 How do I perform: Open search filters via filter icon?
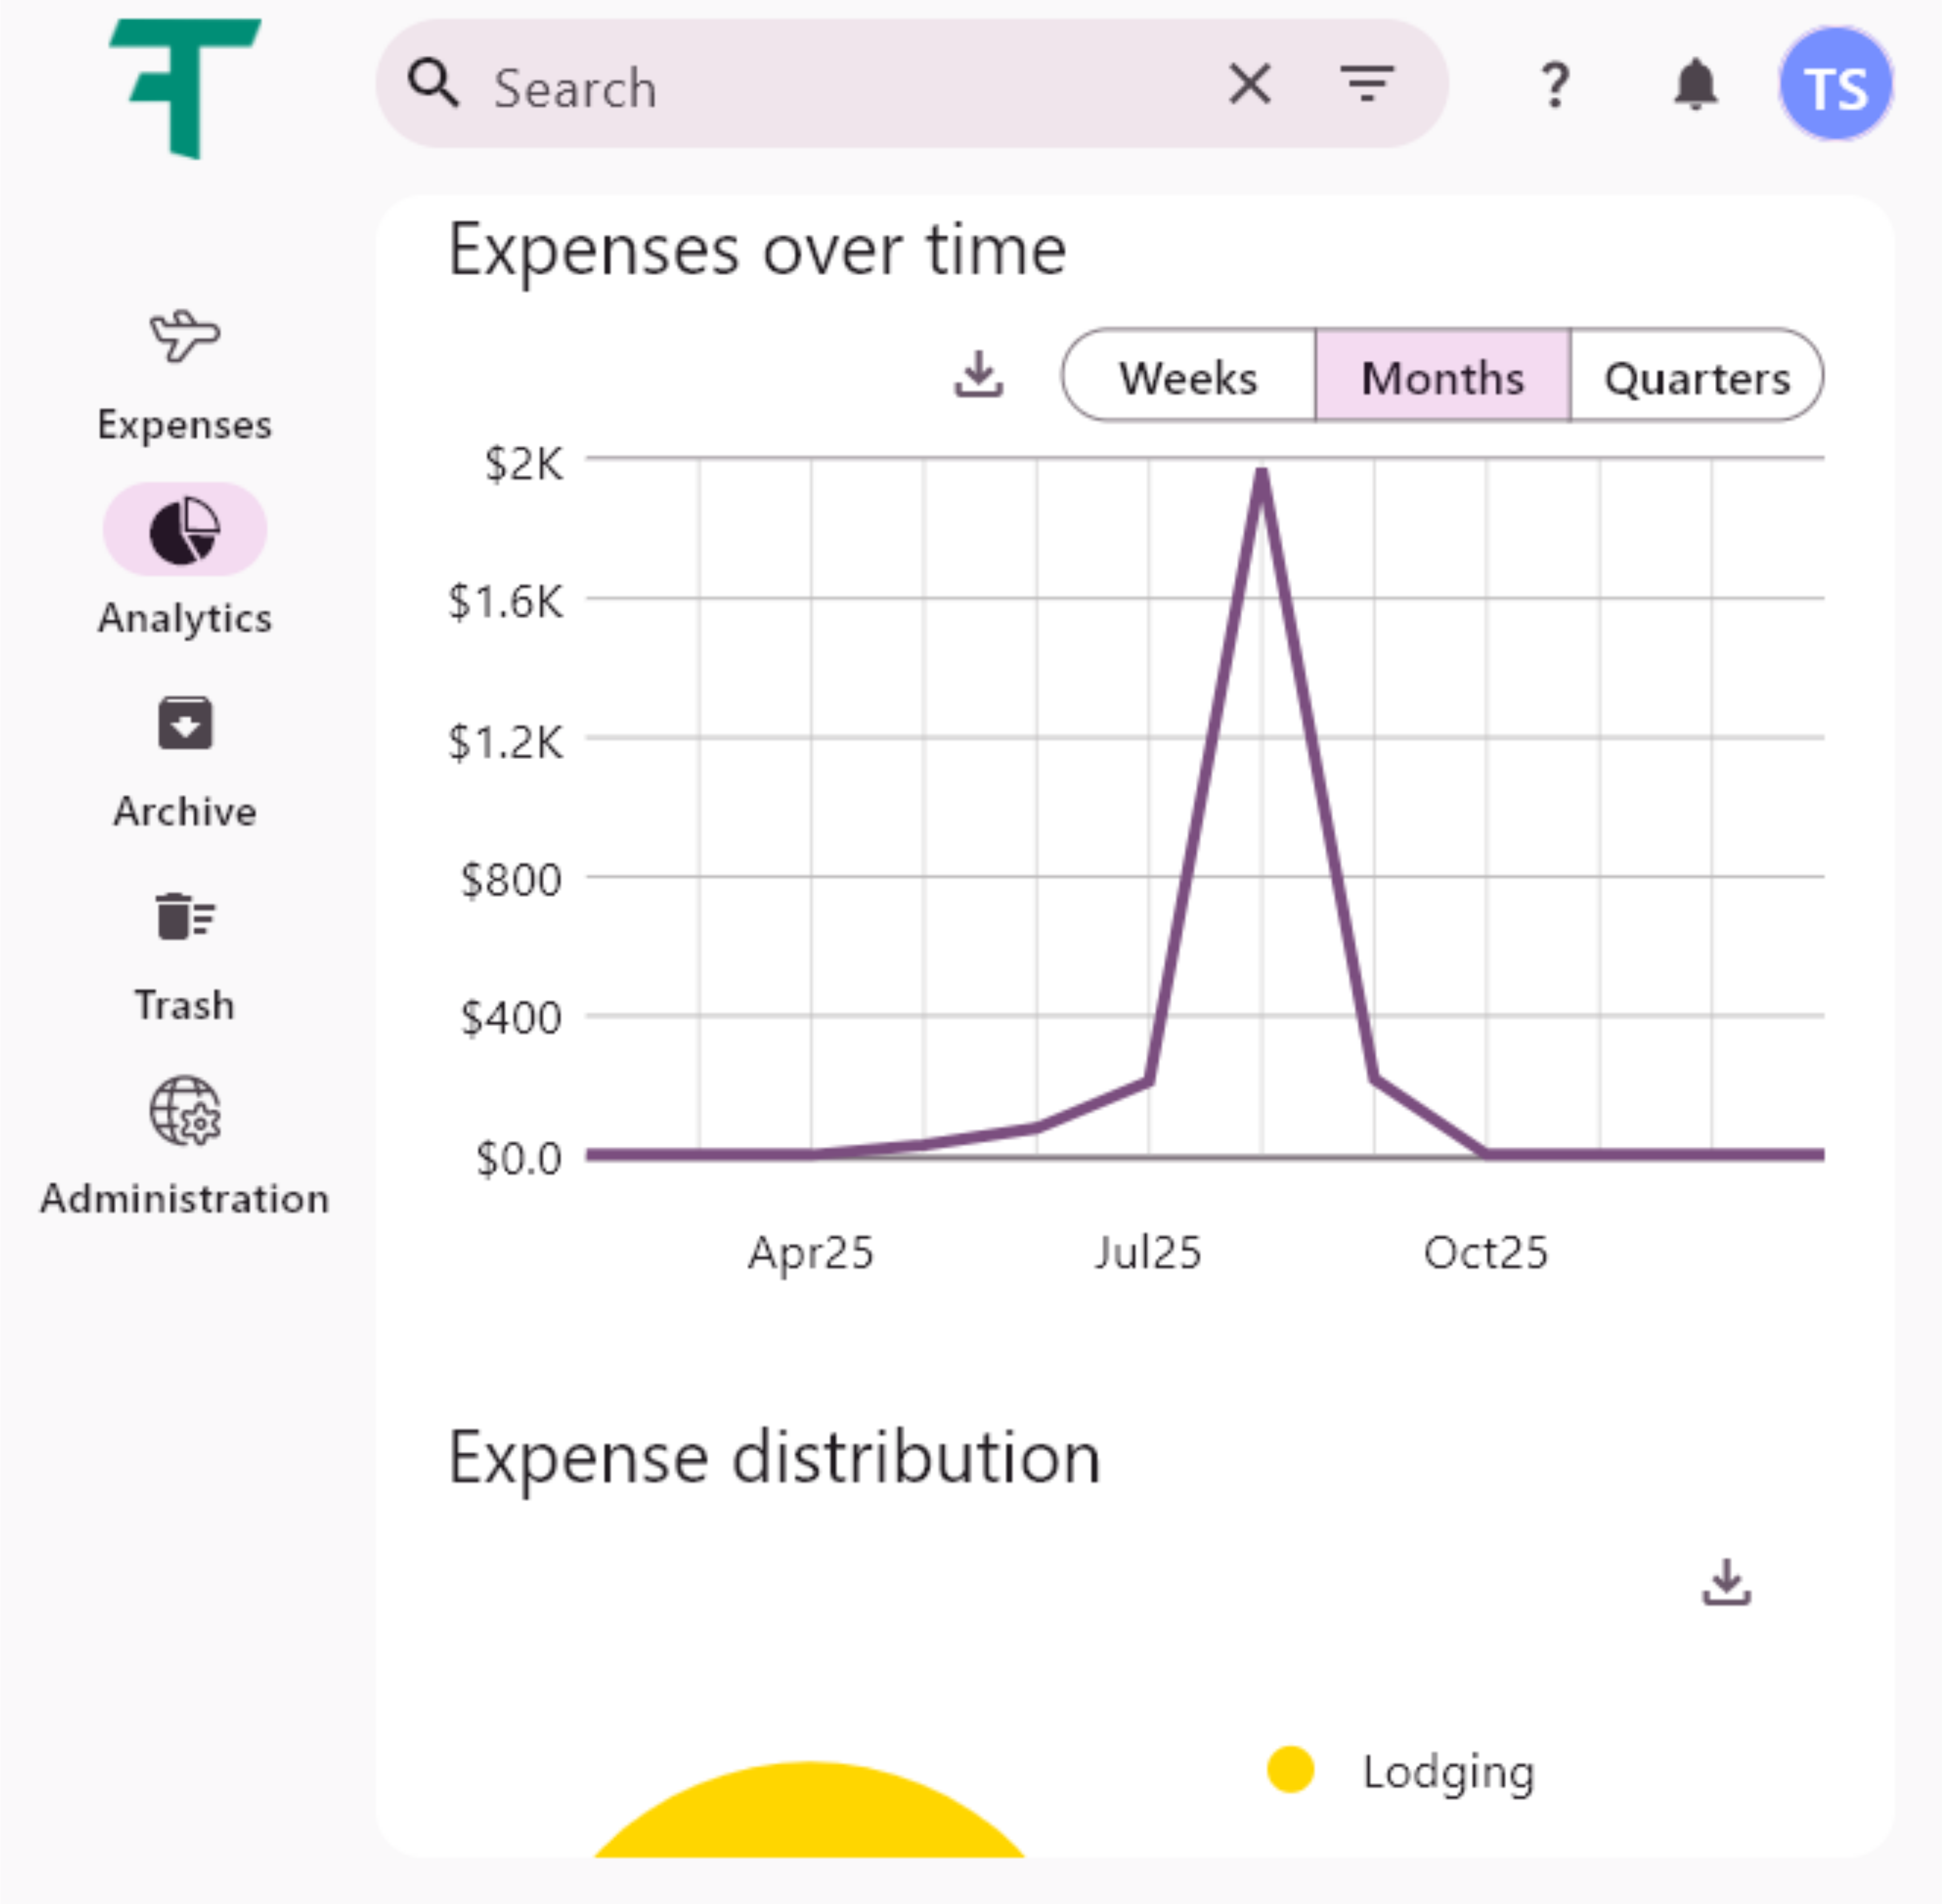[1368, 85]
